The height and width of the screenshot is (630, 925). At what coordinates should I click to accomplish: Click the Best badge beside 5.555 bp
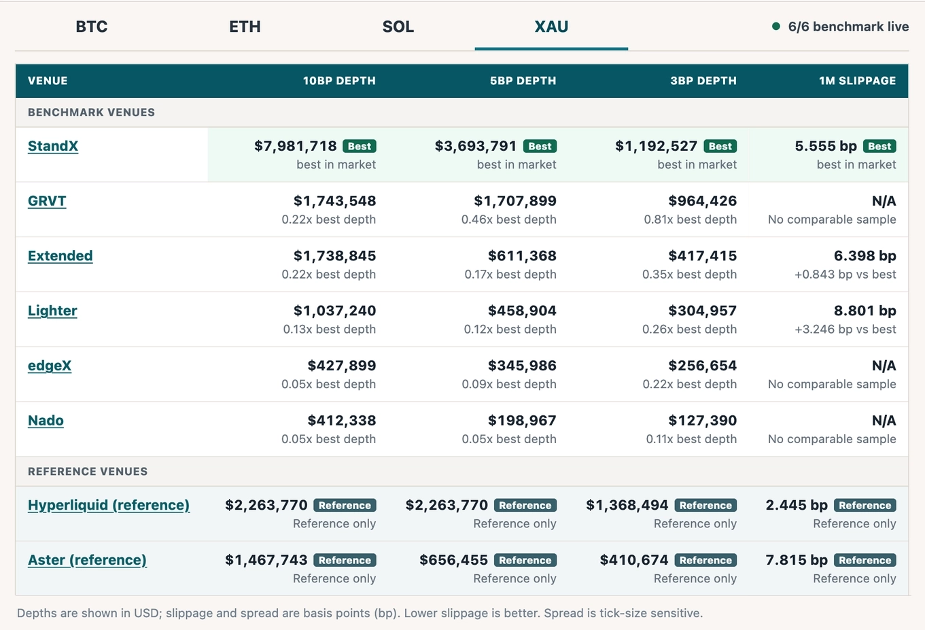point(879,146)
